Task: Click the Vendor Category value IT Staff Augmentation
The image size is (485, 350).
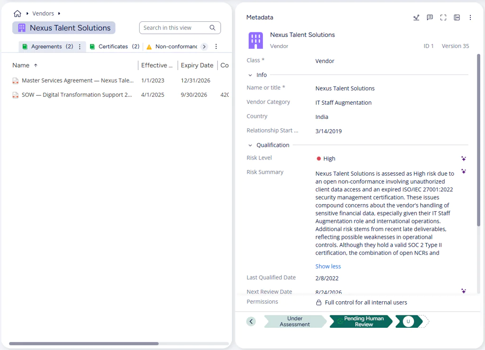Action: [343, 103]
